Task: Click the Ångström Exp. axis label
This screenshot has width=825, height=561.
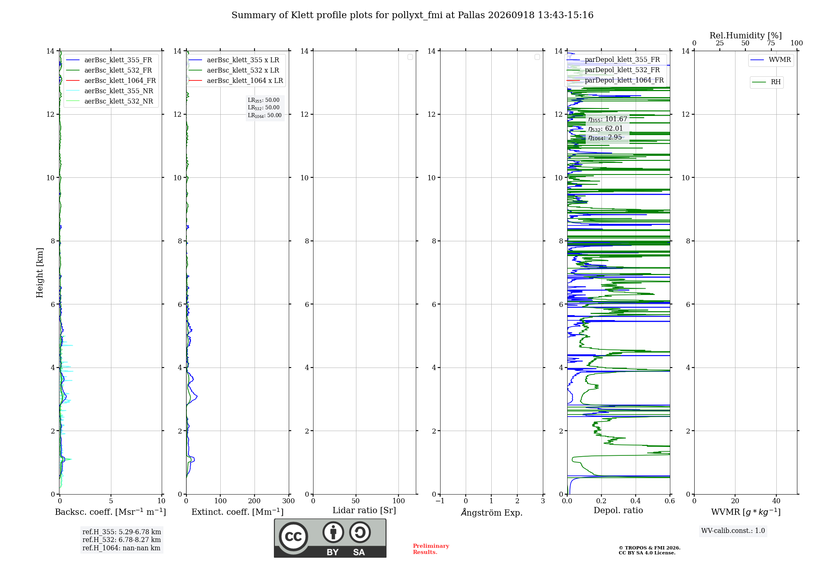Action: (x=492, y=512)
